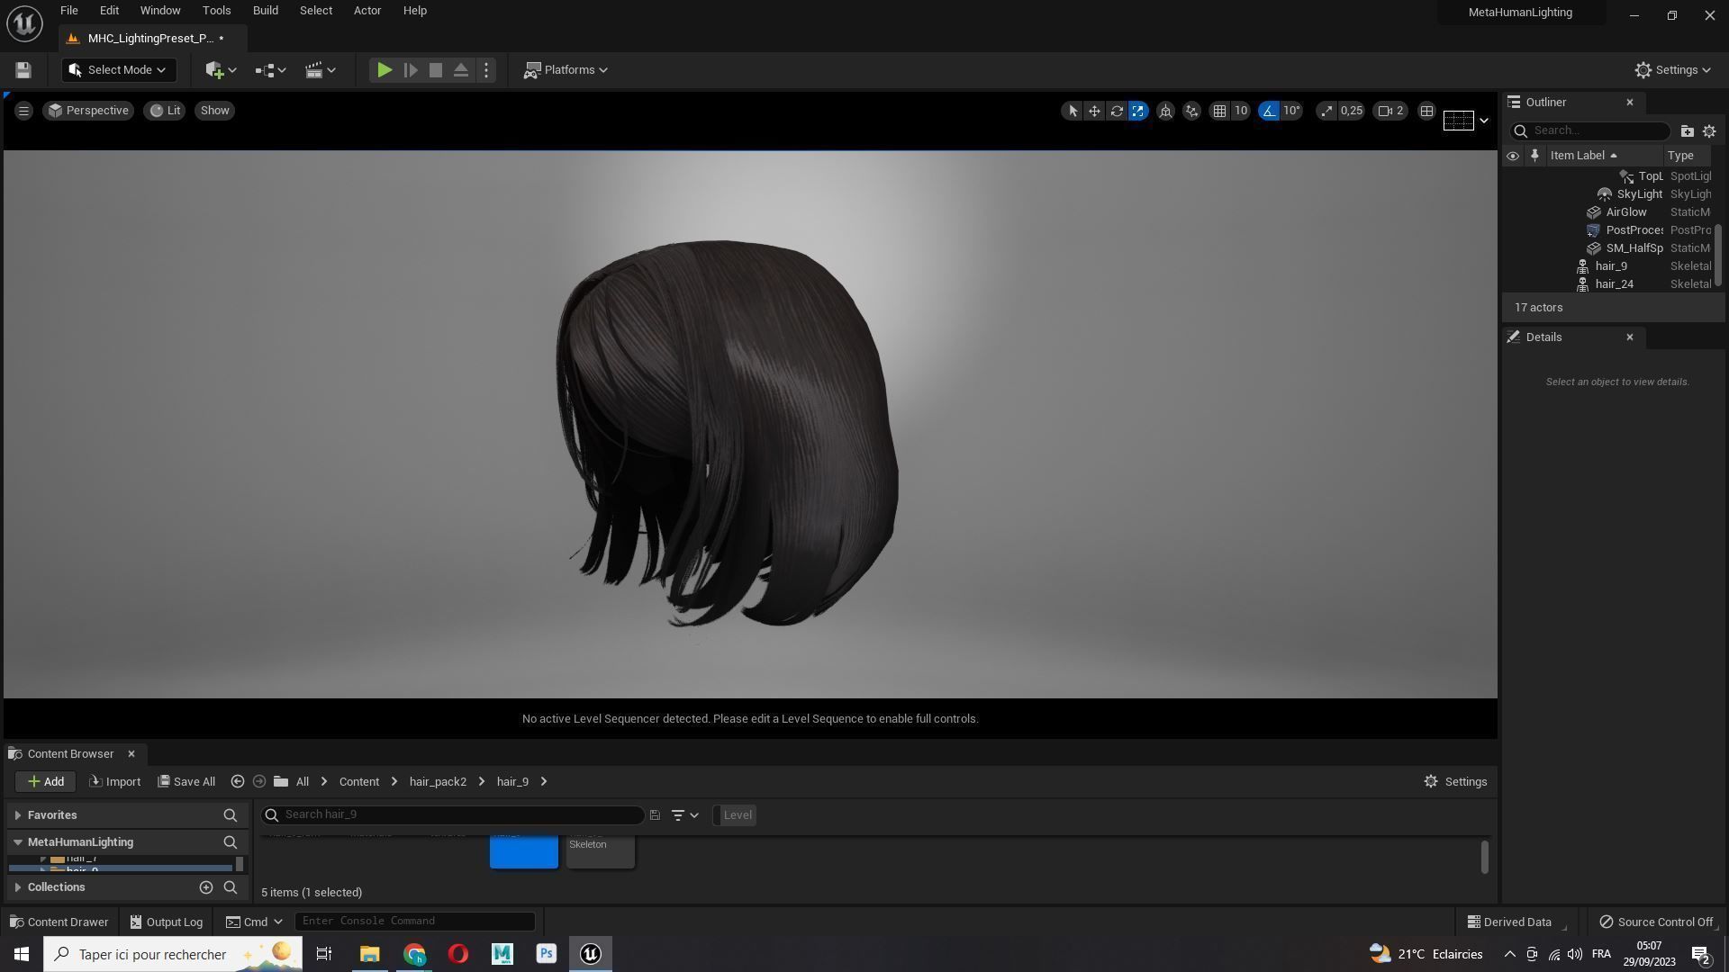
Task: Toggle the Outliner visibility eye column header
Action: 1513,156
